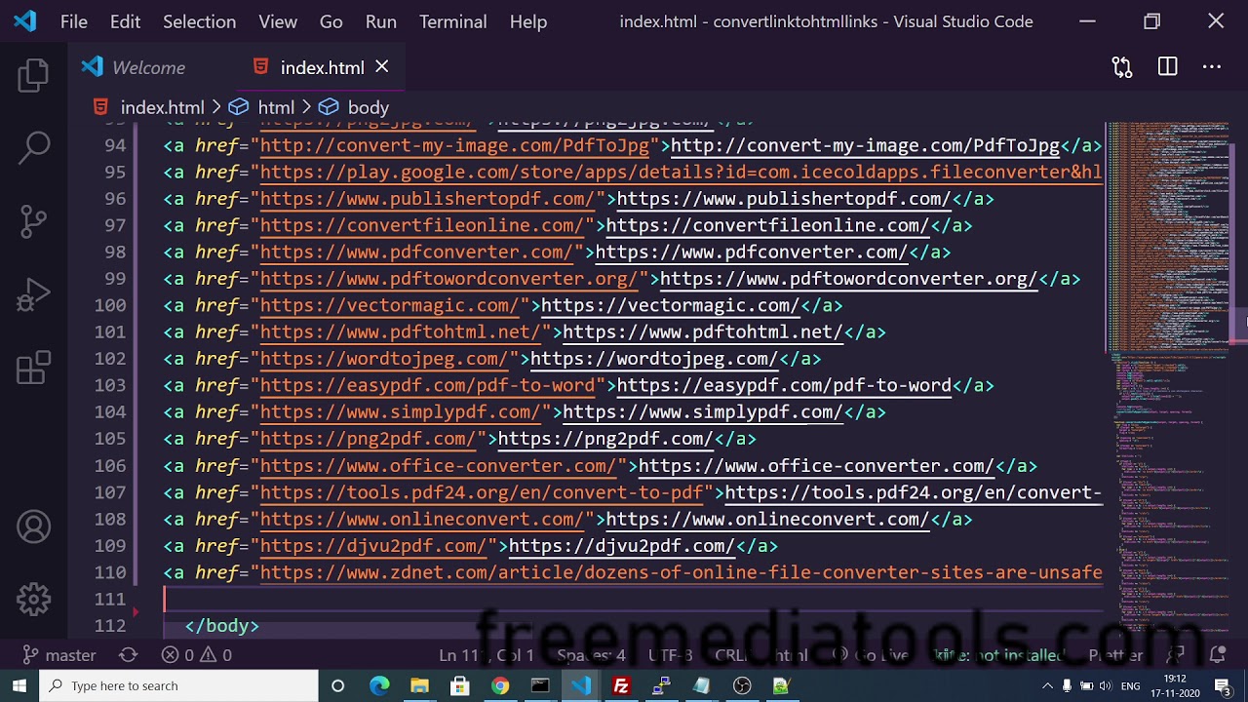
Task: Open the Manage gear menu
Action: coord(33,599)
